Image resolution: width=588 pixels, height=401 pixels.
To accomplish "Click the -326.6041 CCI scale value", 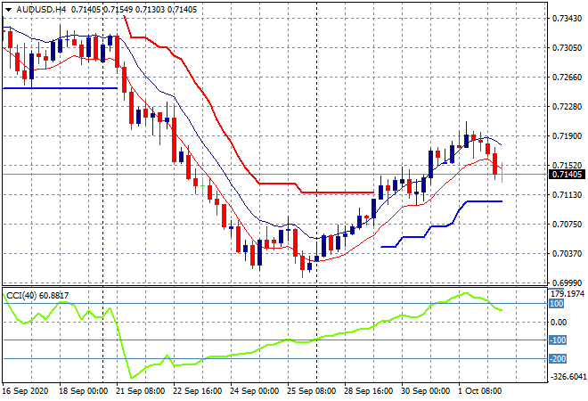I will [x=567, y=377].
